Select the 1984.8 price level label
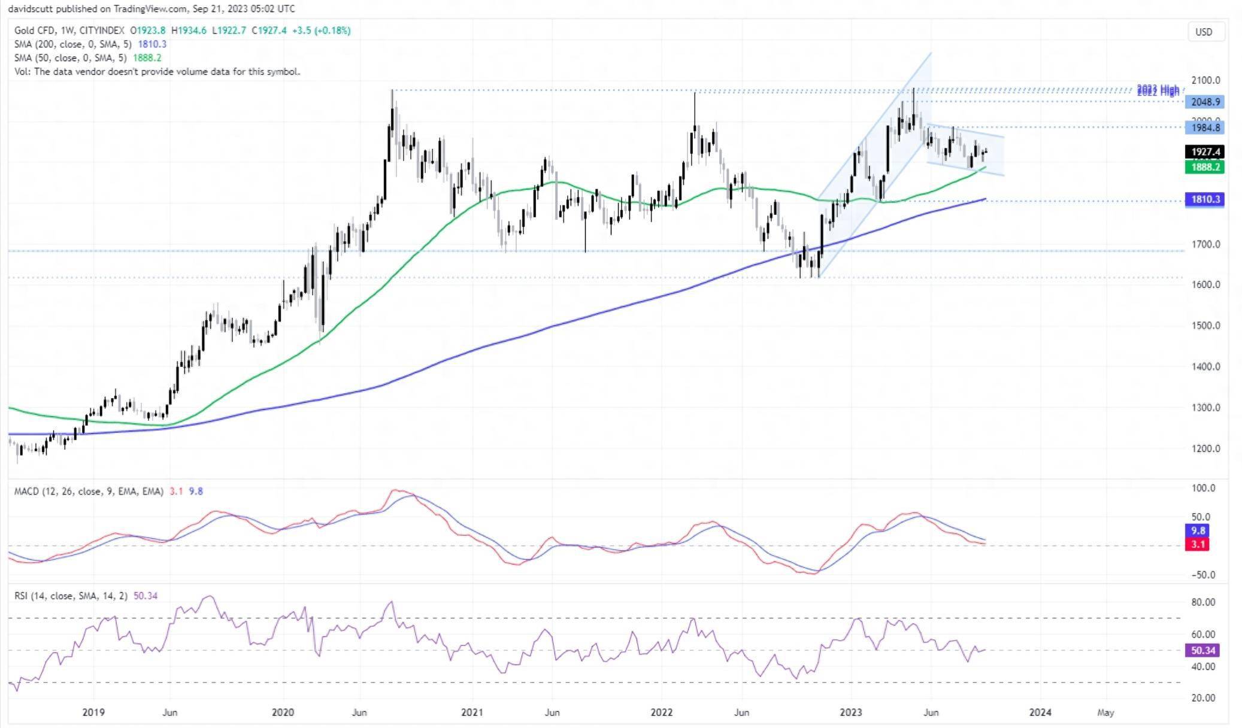 pyautogui.click(x=1205, y=127)
